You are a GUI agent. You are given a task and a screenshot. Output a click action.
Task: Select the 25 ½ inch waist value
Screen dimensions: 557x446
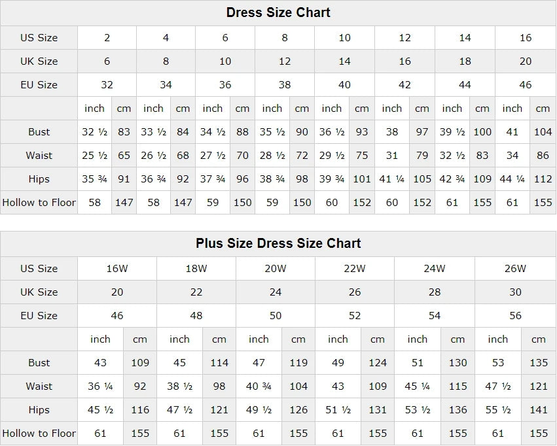pos(95,156)
